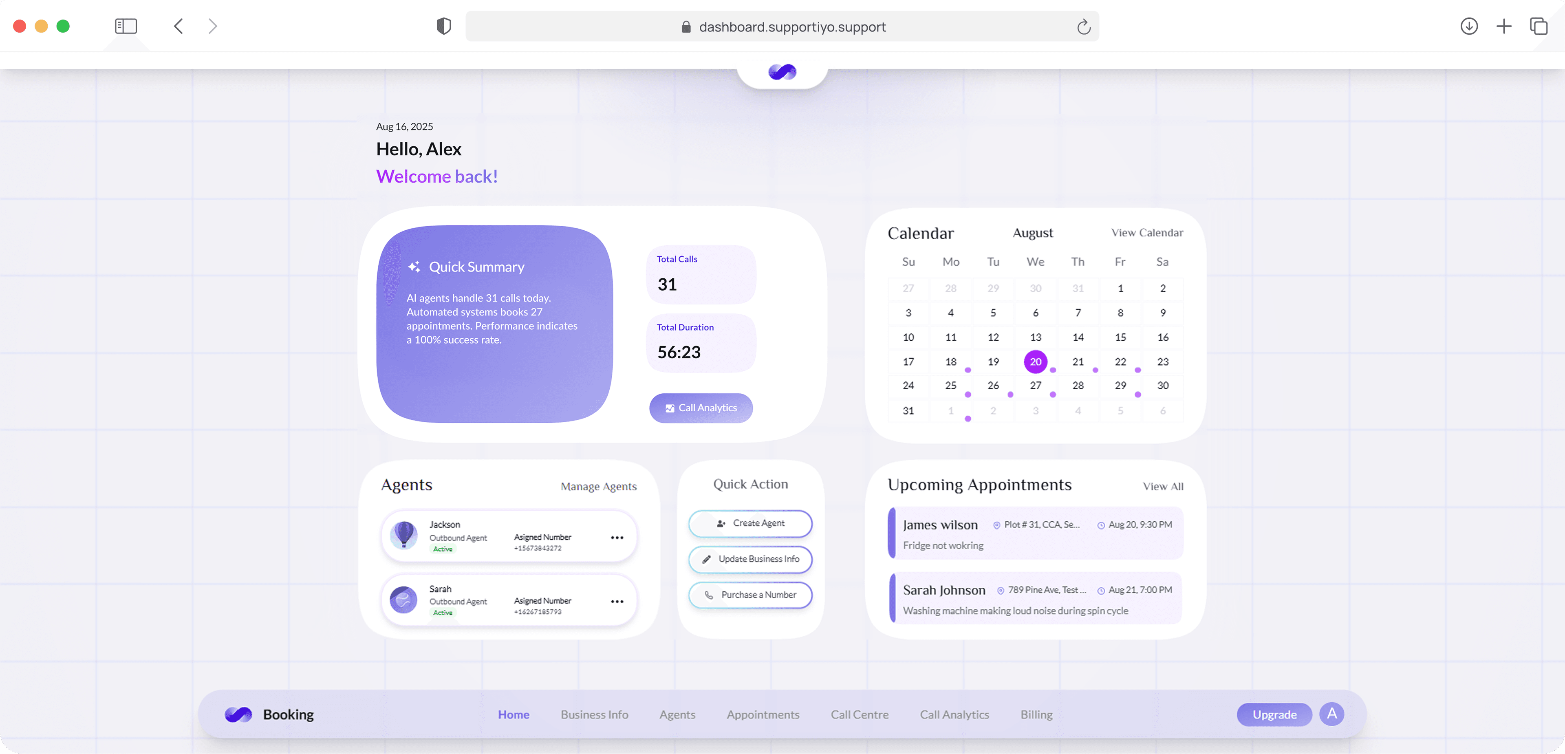
Task: Click the clock icon beside Aug 20, 9:30 PM
Action: [1100, 525]
